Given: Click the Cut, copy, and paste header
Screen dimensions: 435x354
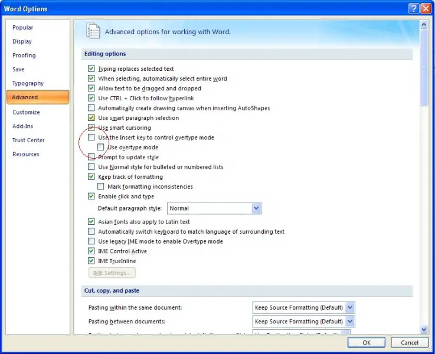Looking at the screenshot, I should click(247, 290).
